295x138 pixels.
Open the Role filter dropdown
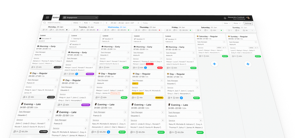[87, 23]
